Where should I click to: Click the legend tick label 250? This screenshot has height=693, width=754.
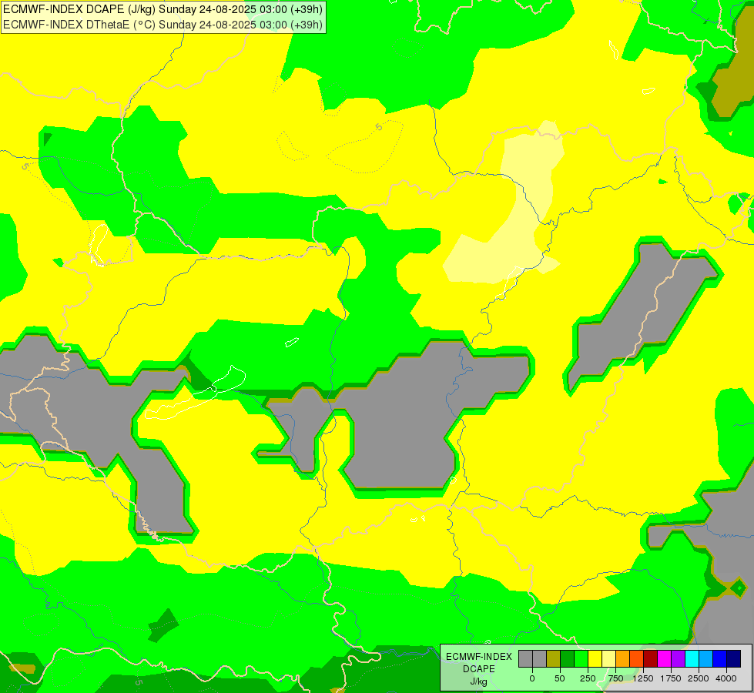[x=588, y=678]
